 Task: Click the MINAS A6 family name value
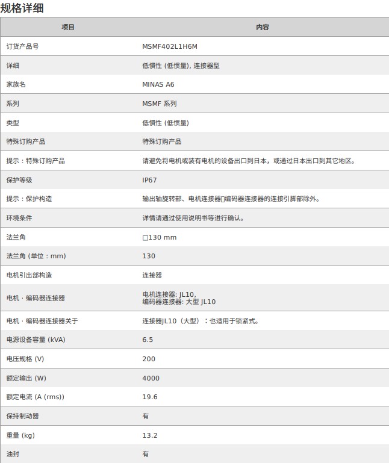pyautogui.click(x=158, y=84)
